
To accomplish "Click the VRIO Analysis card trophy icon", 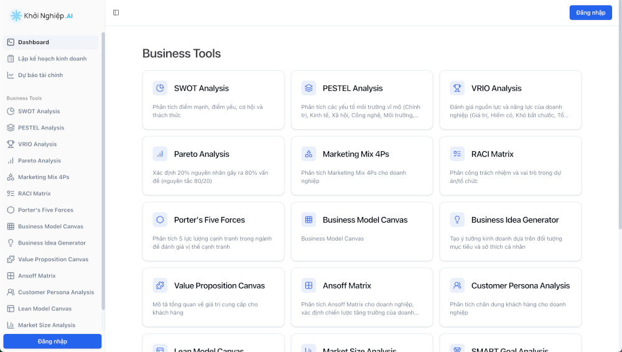I will 457,88.
